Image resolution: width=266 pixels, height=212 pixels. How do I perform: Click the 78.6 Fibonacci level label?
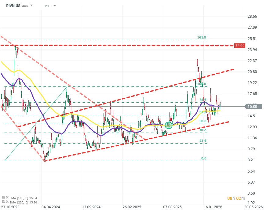[x=203, y=100]
